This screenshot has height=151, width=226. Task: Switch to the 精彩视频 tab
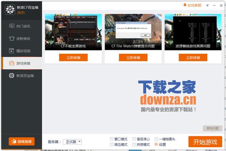click(21, 51)
